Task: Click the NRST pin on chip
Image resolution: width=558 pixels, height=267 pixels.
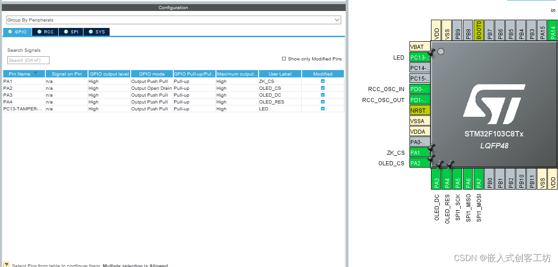Action: point(420,110)
